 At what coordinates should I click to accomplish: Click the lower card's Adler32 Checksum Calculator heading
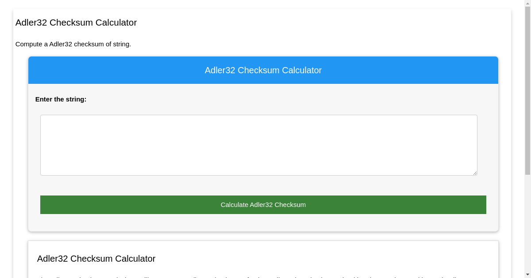point(96,259)
